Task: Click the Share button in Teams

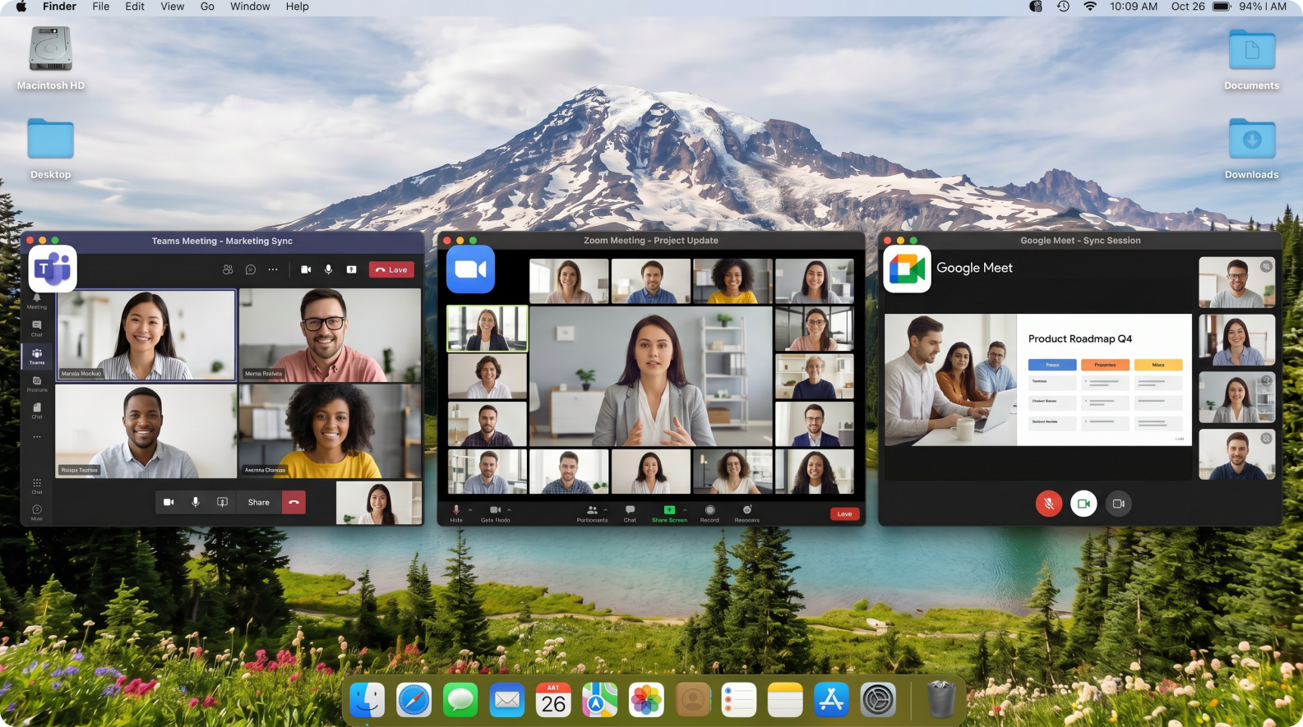Action: coord(259,502)
